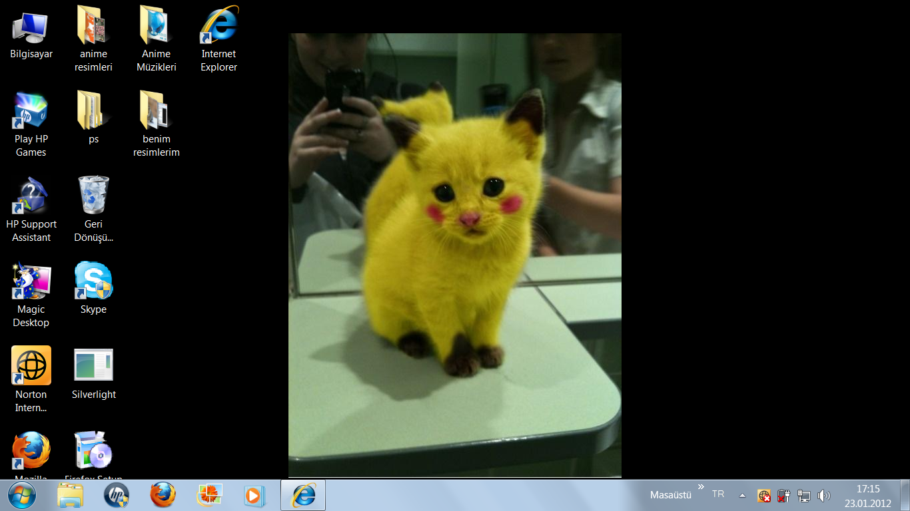This screenshot has width=910, height=511.
Task: Click the Show Desktop strip at taskbar end
Action: [905, 496]
